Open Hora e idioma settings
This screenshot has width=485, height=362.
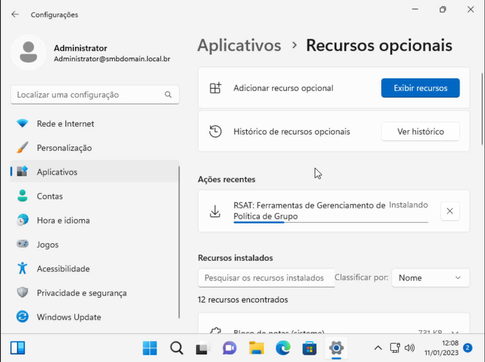95,220
